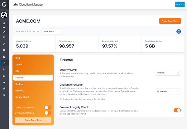Open the briefcase sidebar icon

coord(4,89)
